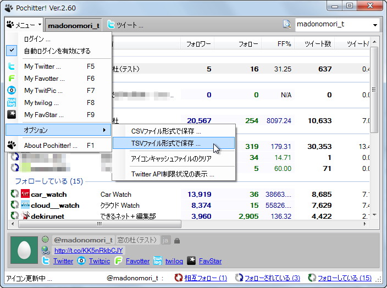The height and width of the screenshot is (288, 387).
Task: Click follow-status arrows icon beside cloud__watch
Action: pos(14,205)
